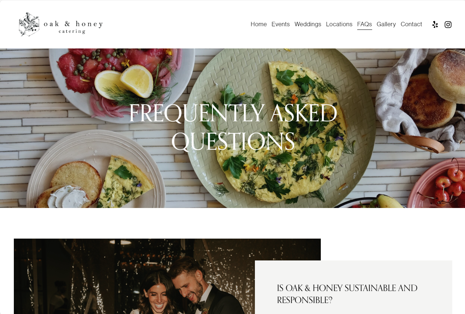Open the Events menu item
This screenshot has width=465, height=314.
pyautogui.click(x=280, y=24)
